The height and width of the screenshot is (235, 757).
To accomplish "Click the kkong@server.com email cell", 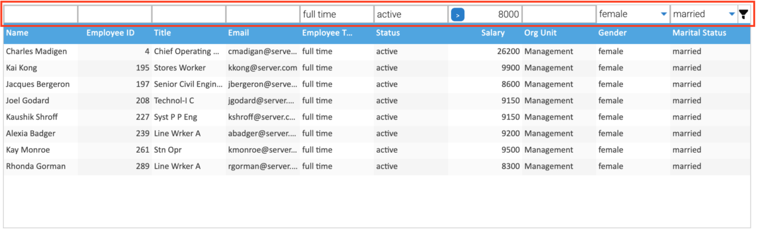I will [x=263, y=68].
